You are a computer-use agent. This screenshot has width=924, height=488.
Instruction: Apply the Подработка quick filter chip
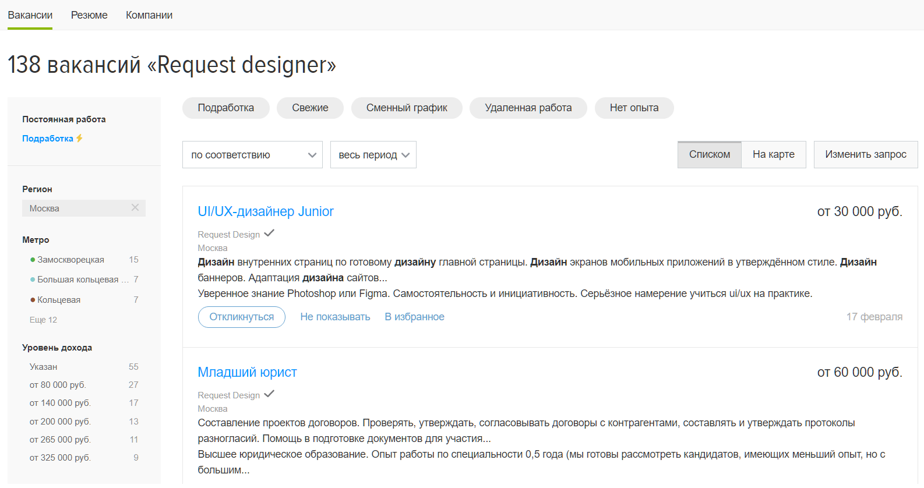tap(226, 108)
